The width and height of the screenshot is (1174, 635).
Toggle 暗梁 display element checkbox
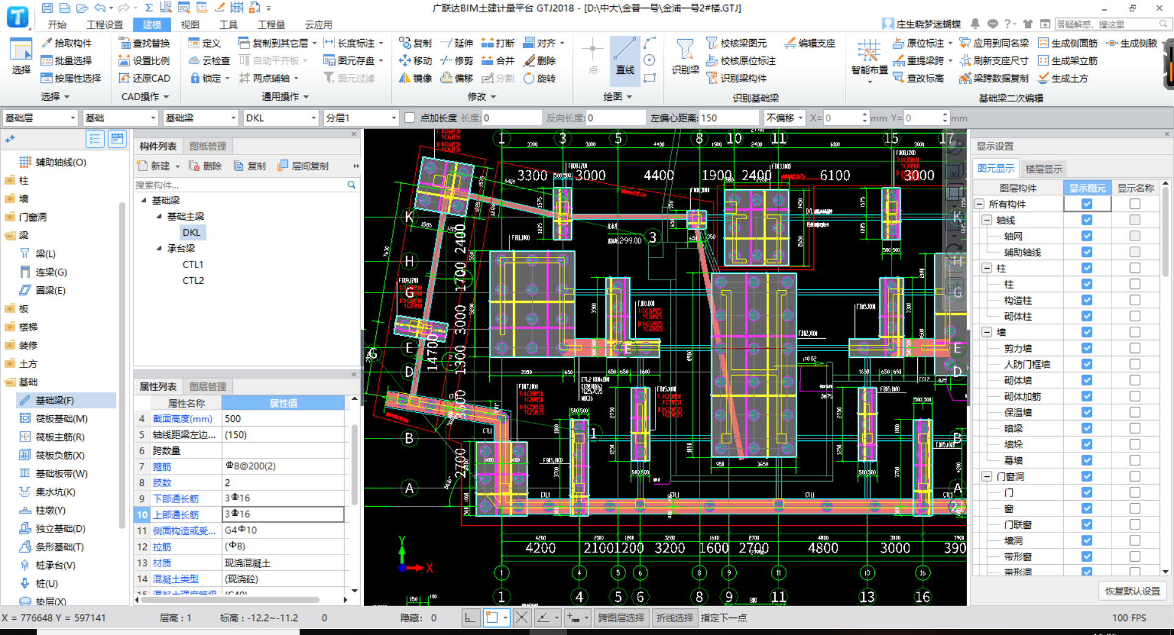[1087, 428]
